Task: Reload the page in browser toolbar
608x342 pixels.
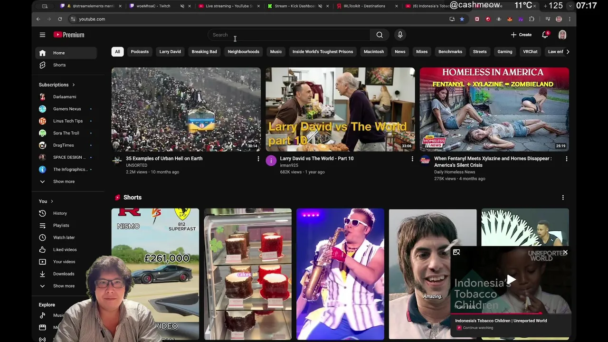Action: [x=60, y=19]
